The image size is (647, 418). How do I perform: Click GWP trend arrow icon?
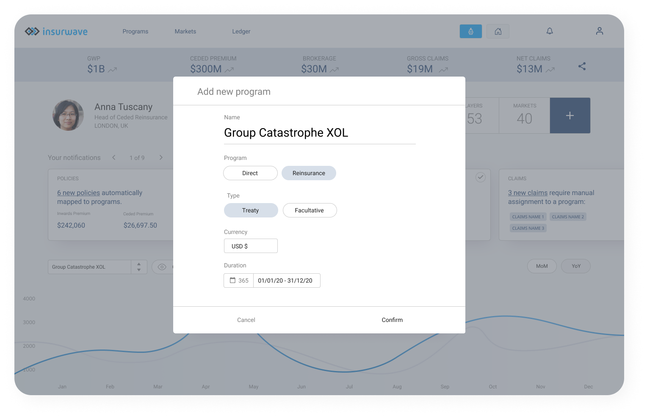(x=112, y=70)
